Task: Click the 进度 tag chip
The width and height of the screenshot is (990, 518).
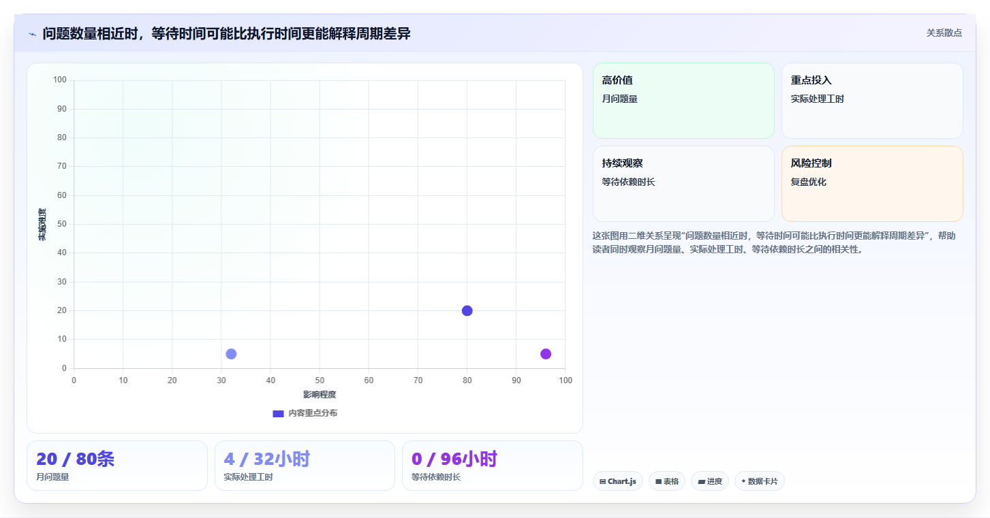Action: click(x=710, y=481)
